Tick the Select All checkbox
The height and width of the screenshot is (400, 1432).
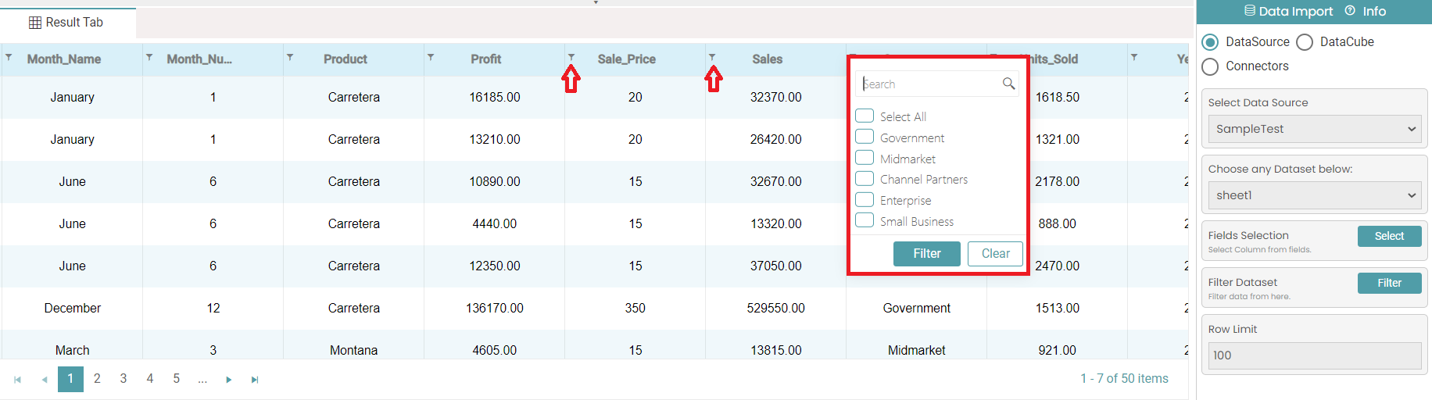[x=865, y=116]
